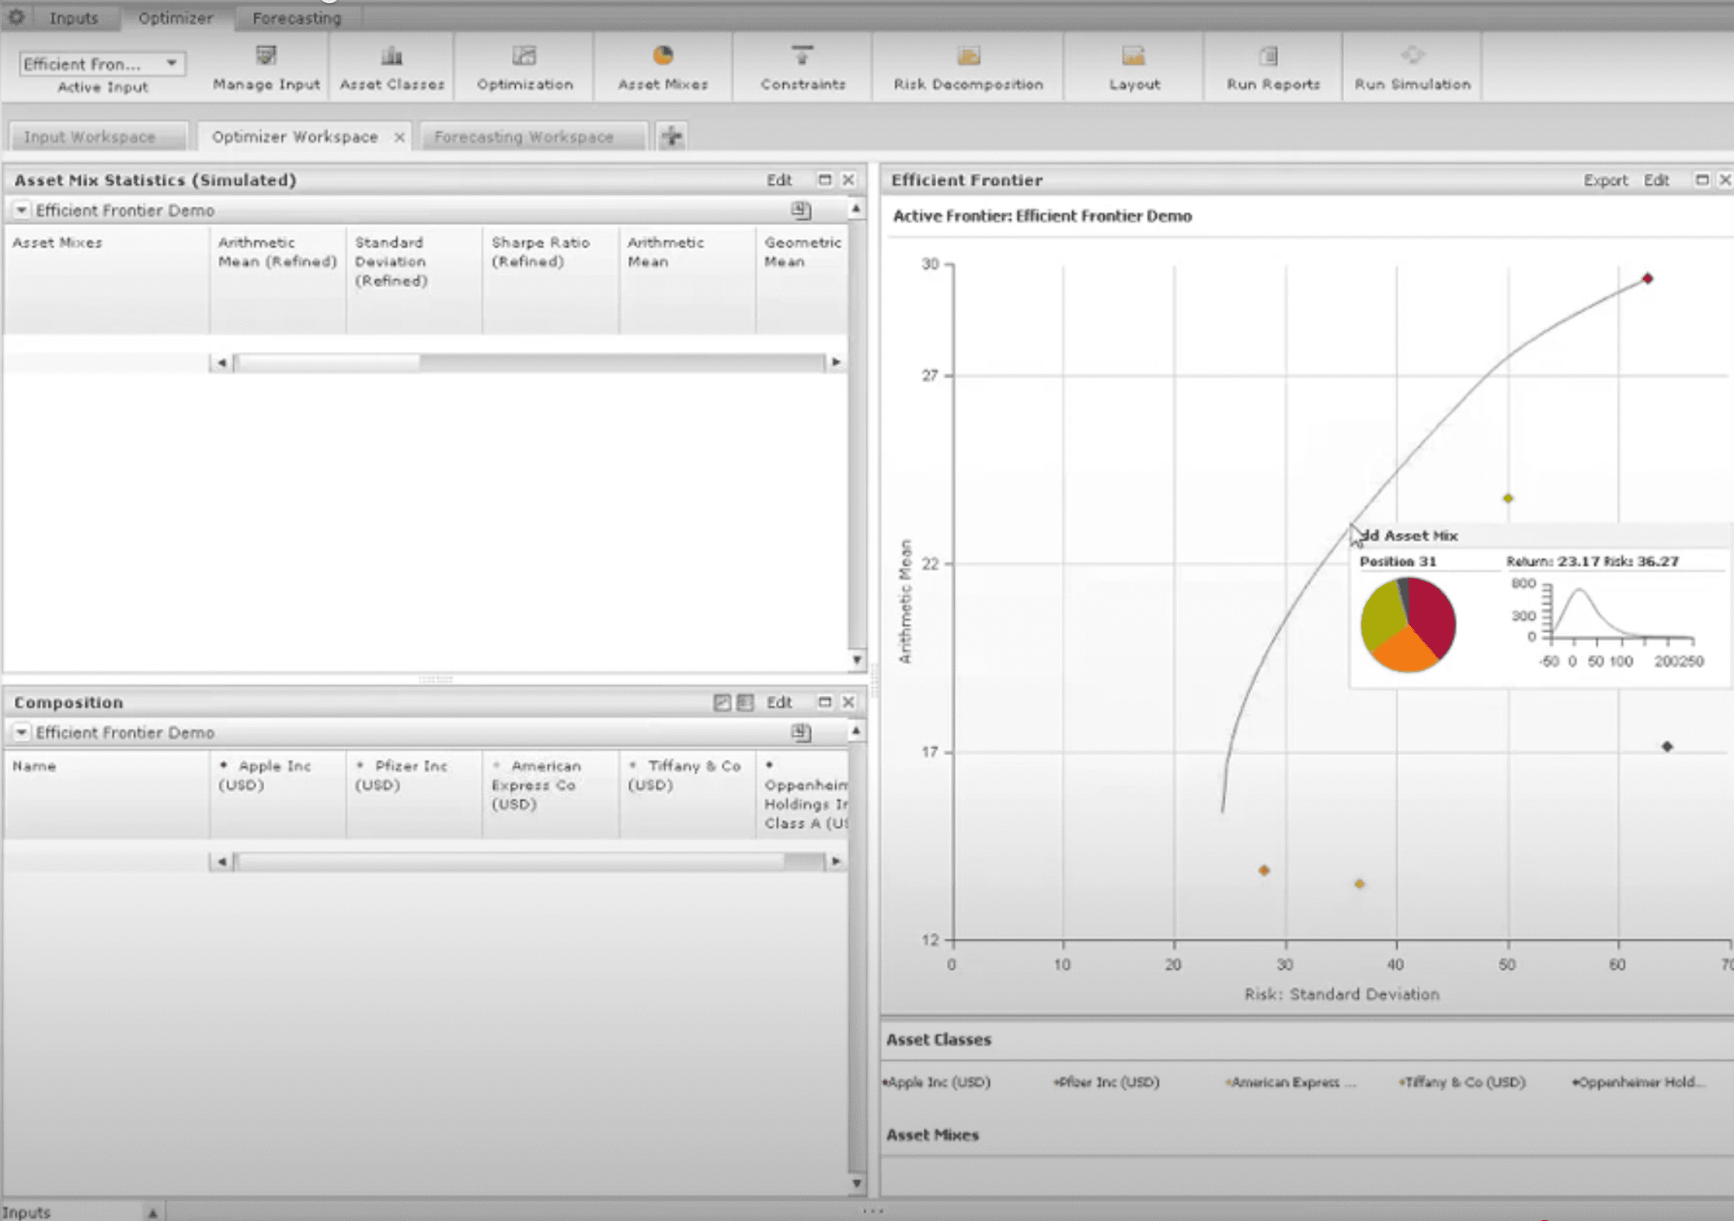Maximize the Asset Mix Statistics panel

pos(824,179)
